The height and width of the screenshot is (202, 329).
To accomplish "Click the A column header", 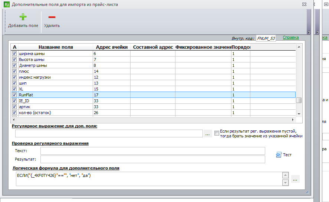I will click(14, 47).
